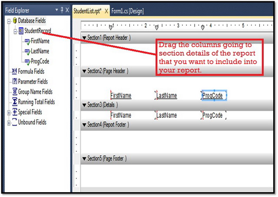This screenshot has height=197, width=278.
Task: Click the Section5 (Page Footer) bar label
Action: click(107, 158)
